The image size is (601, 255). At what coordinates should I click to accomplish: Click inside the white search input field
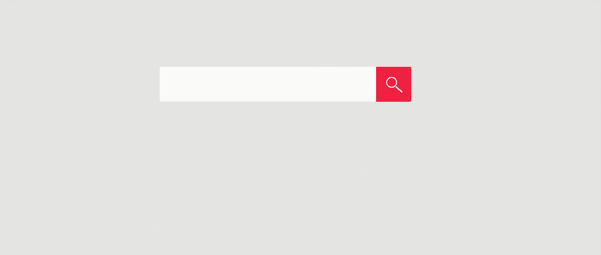(267, 84)
